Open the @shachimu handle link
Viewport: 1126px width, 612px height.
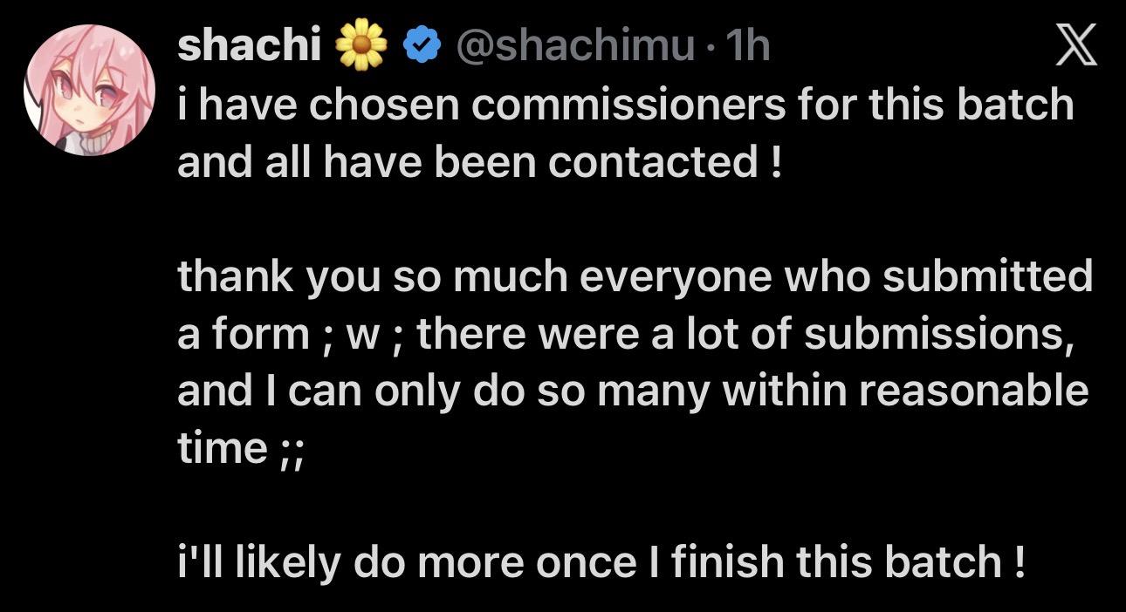569,45
